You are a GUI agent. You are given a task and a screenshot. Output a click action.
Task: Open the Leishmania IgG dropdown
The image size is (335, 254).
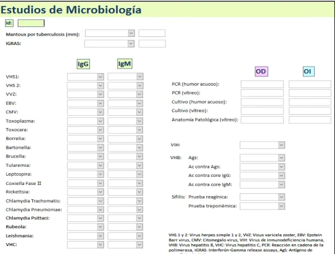[x=101, y=236]
